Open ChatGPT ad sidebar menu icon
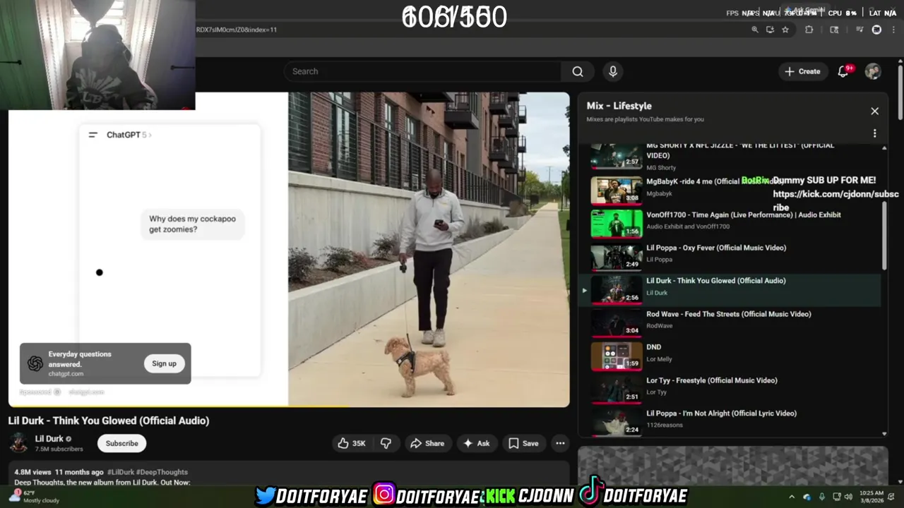The height and width of the screenshot is (508, 904). pyautogui.click(x=93, y=135)
